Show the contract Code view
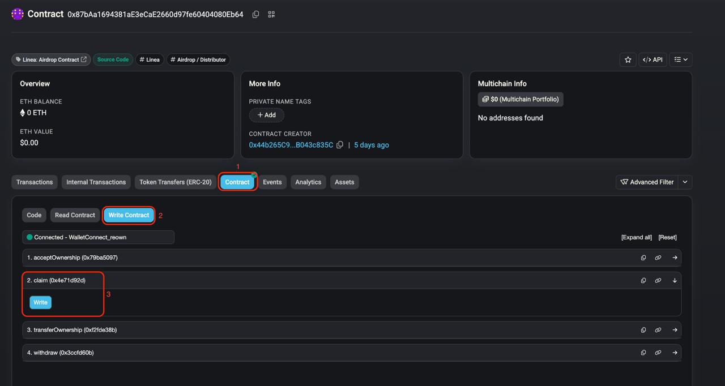This screenshot has height=386, width=725. [x=34, y=215]
